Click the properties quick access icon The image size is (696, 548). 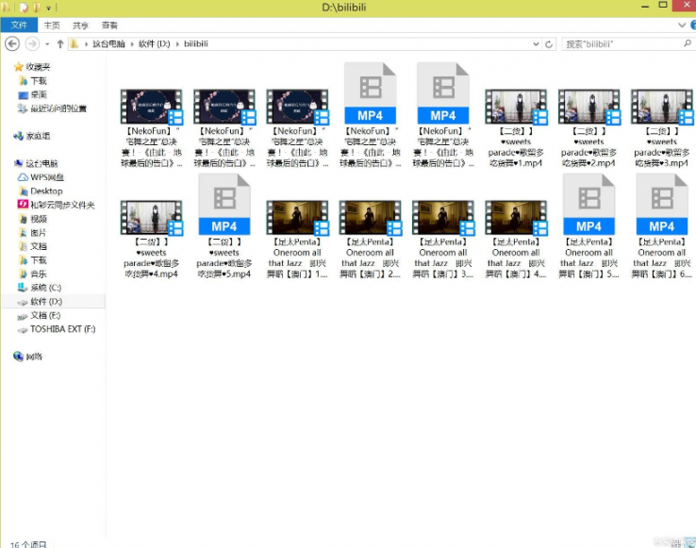click(24, 8)
